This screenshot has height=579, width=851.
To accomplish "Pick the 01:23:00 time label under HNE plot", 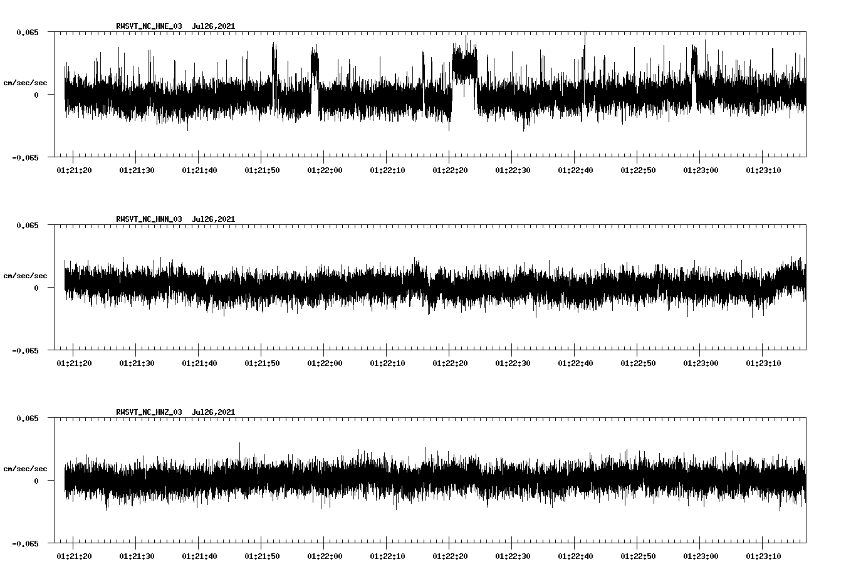I will click(701, 170).
